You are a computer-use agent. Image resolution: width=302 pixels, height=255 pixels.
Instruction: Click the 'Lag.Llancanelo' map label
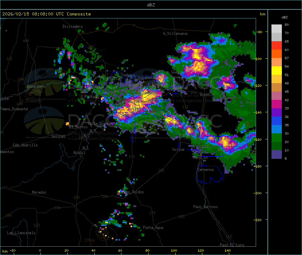coord(21,233)
